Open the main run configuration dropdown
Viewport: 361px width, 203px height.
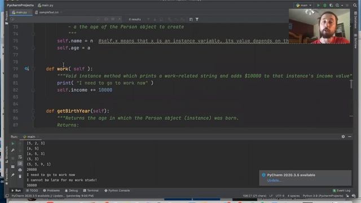click(303, 5)
